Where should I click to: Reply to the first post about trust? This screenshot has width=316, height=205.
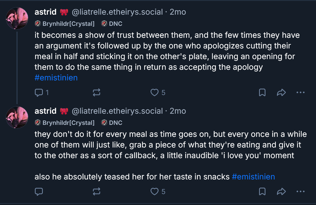39,92
